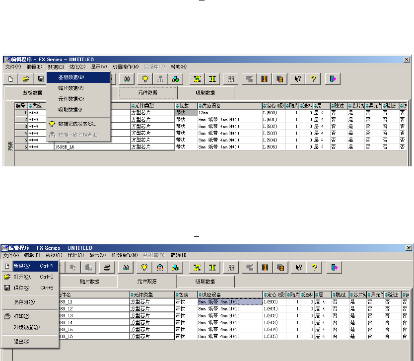Click lightbulb toolbar icon in the 数据-menu window
Image resolution: width=414 pixels, height=361 pixels.
pos(145,79)
